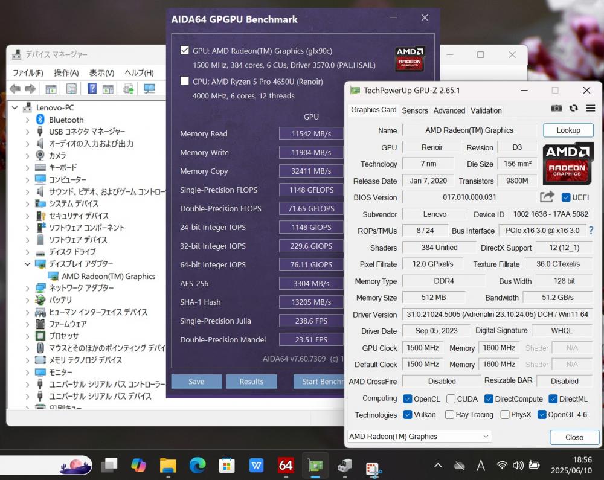Switch to the Validation tab in GPU-Z

click(486, 110)
